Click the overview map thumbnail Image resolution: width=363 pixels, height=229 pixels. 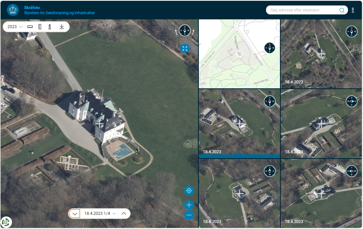tap(239, 54)
